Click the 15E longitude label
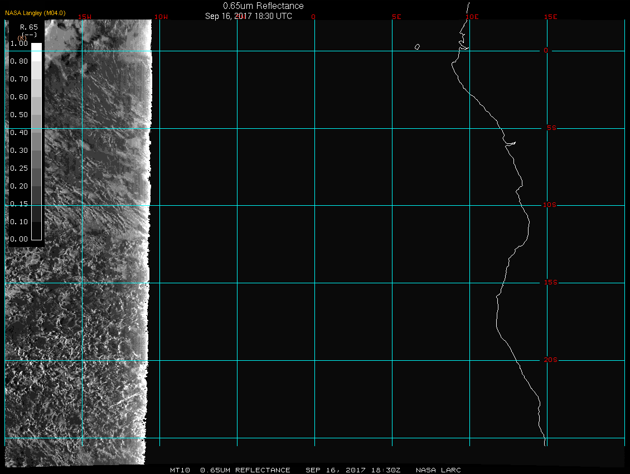The height and width of the screenshot is (474, 630). (551, 17)
